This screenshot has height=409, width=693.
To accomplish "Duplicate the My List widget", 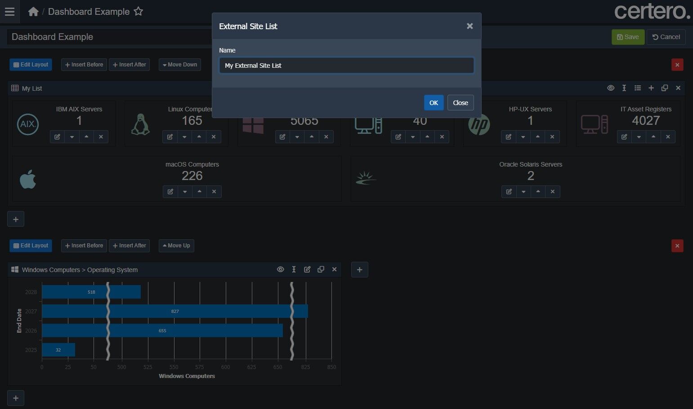I will click(665, 88).
